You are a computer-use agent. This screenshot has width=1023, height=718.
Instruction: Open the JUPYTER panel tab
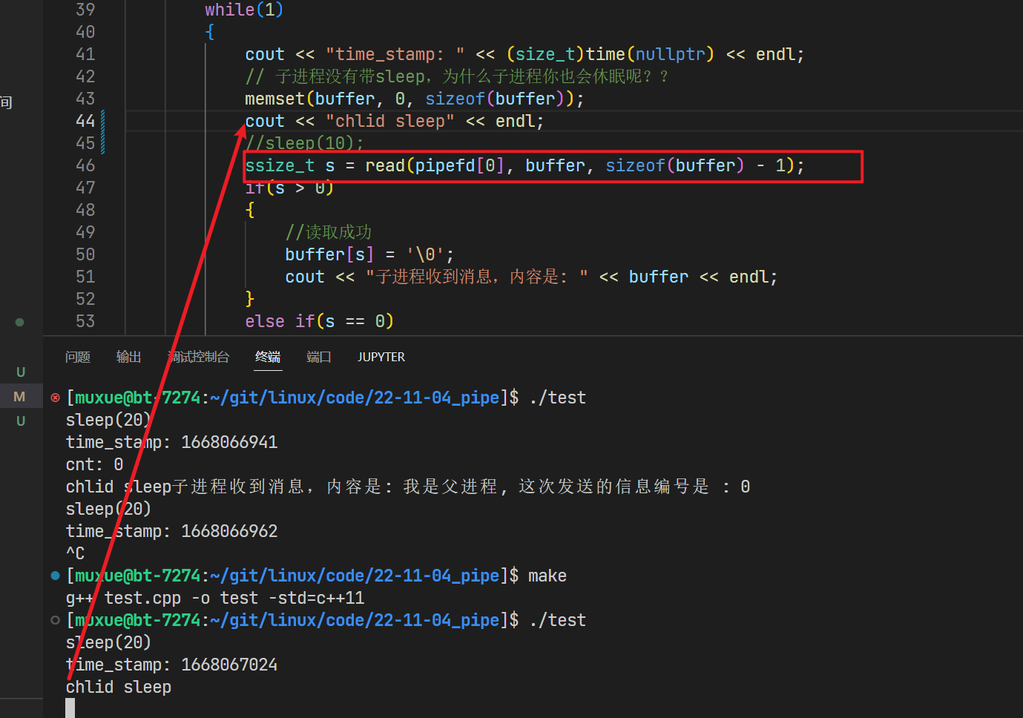click(381, 357)
